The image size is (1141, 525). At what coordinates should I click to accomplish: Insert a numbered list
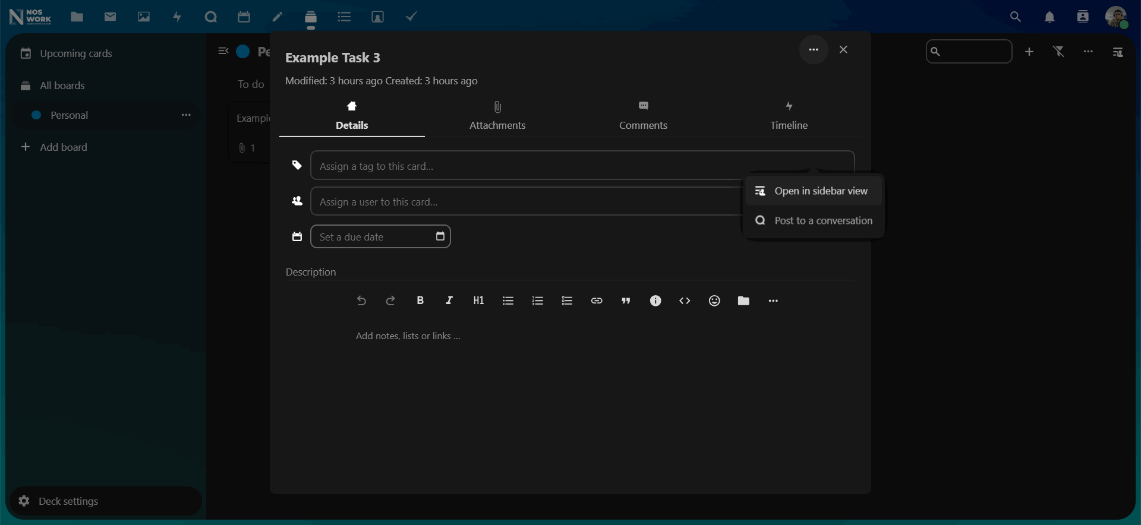pos(538,301)
